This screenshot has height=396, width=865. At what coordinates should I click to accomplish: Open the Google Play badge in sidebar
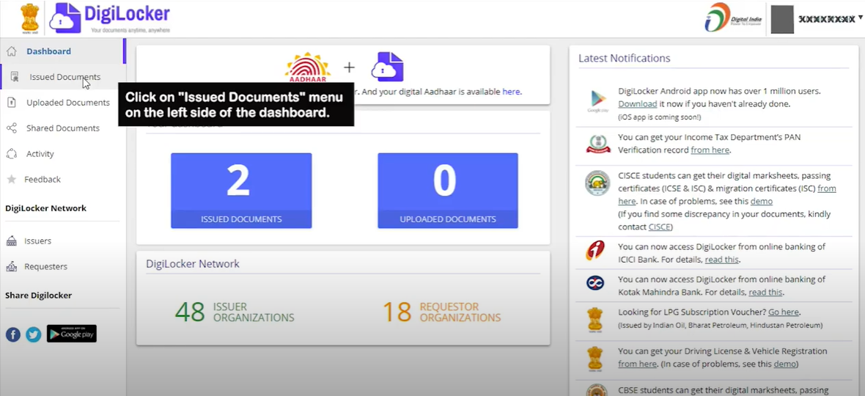72,333
